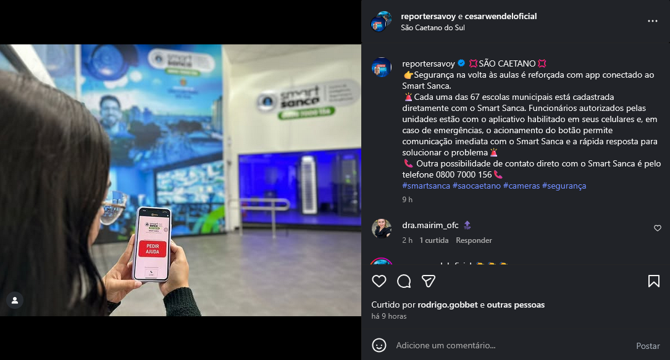Like the post with the heart icon
Image resolution: width=670 pixels, height=360 pixels.
click(379, 281)
